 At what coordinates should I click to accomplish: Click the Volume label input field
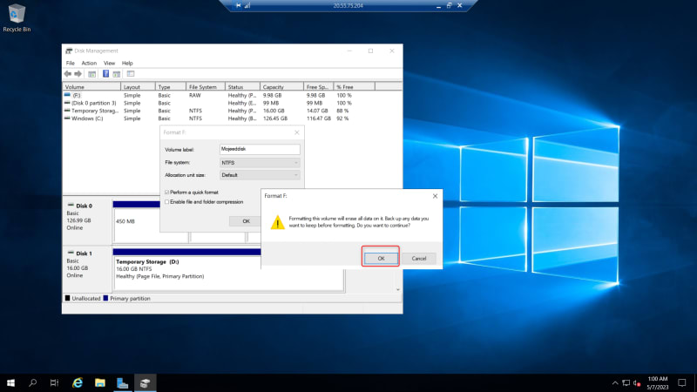tap(260, 149)
